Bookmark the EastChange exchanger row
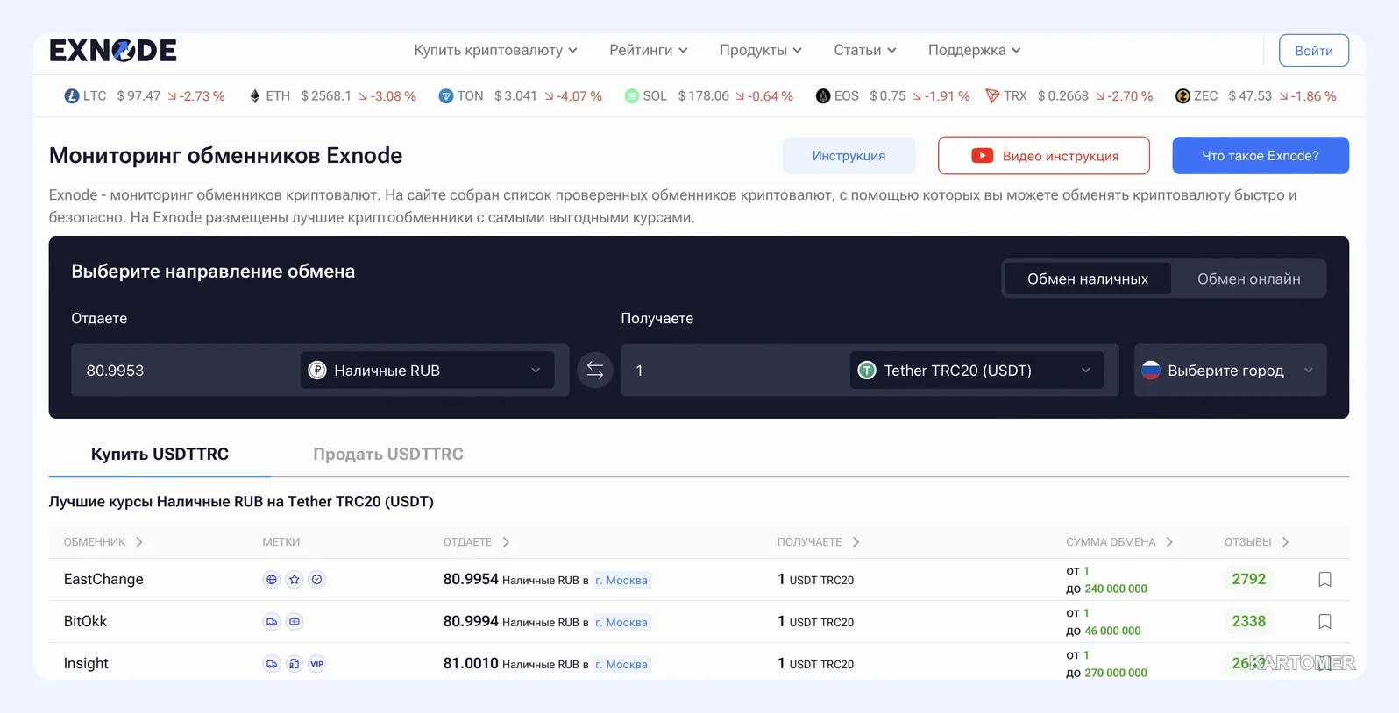1399x713 pixels. (1324, 579)
